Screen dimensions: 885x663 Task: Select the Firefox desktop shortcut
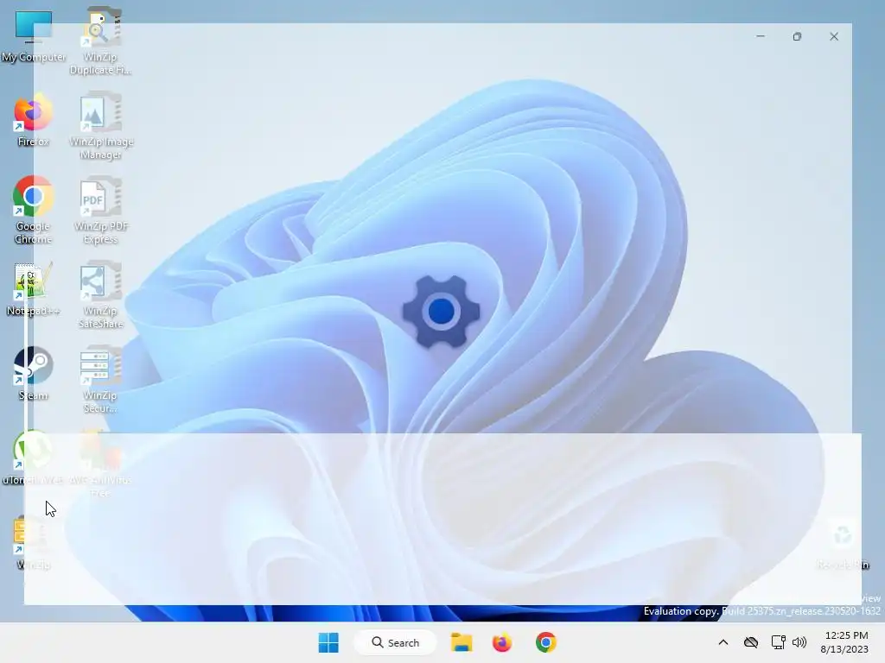pos(34,120)
